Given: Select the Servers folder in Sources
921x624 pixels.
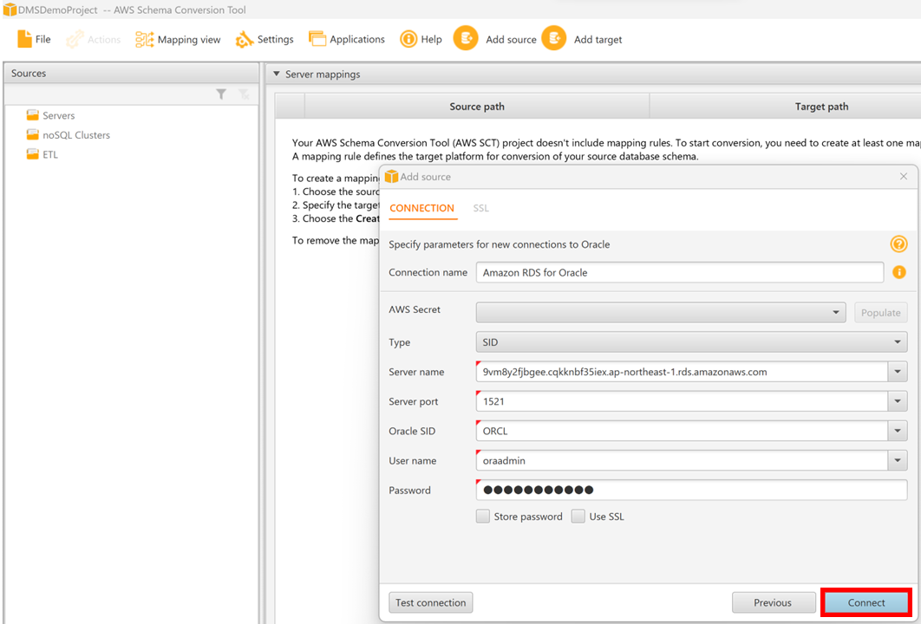Looking at the screenshot, I should click(50, 115).
